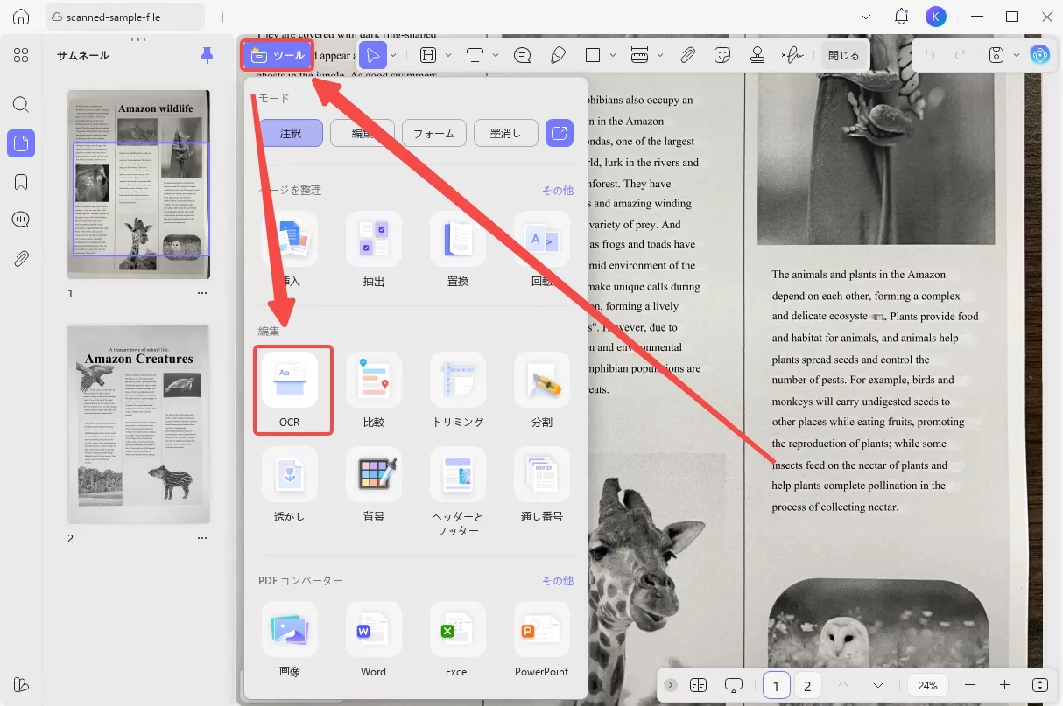Choose 回転 to rotate pages
This screenshot has width=1063, height=706.
point(542,250)
